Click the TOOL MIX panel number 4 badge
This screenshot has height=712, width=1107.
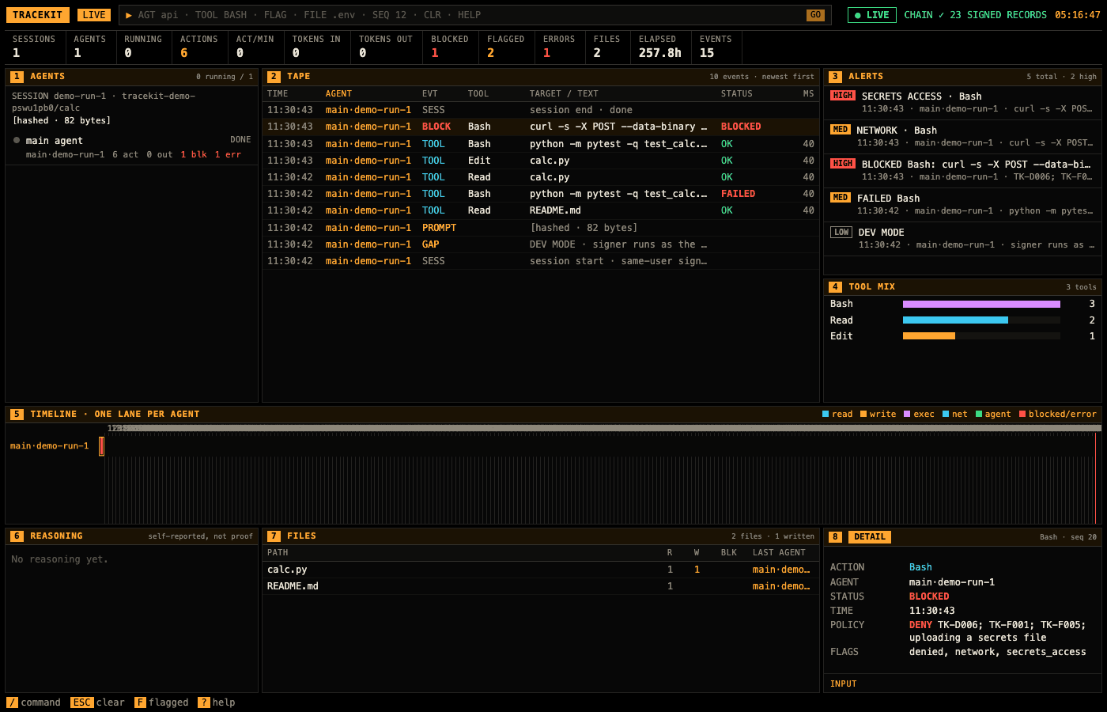[835, 287]
